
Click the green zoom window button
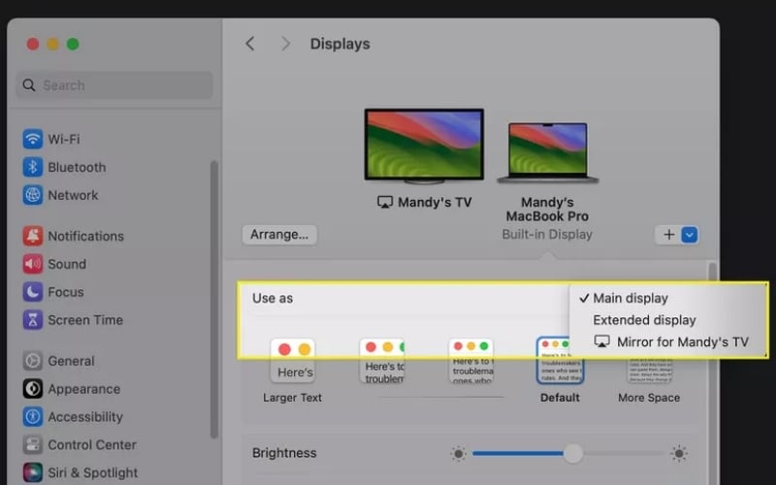click(x=73, y=44)
